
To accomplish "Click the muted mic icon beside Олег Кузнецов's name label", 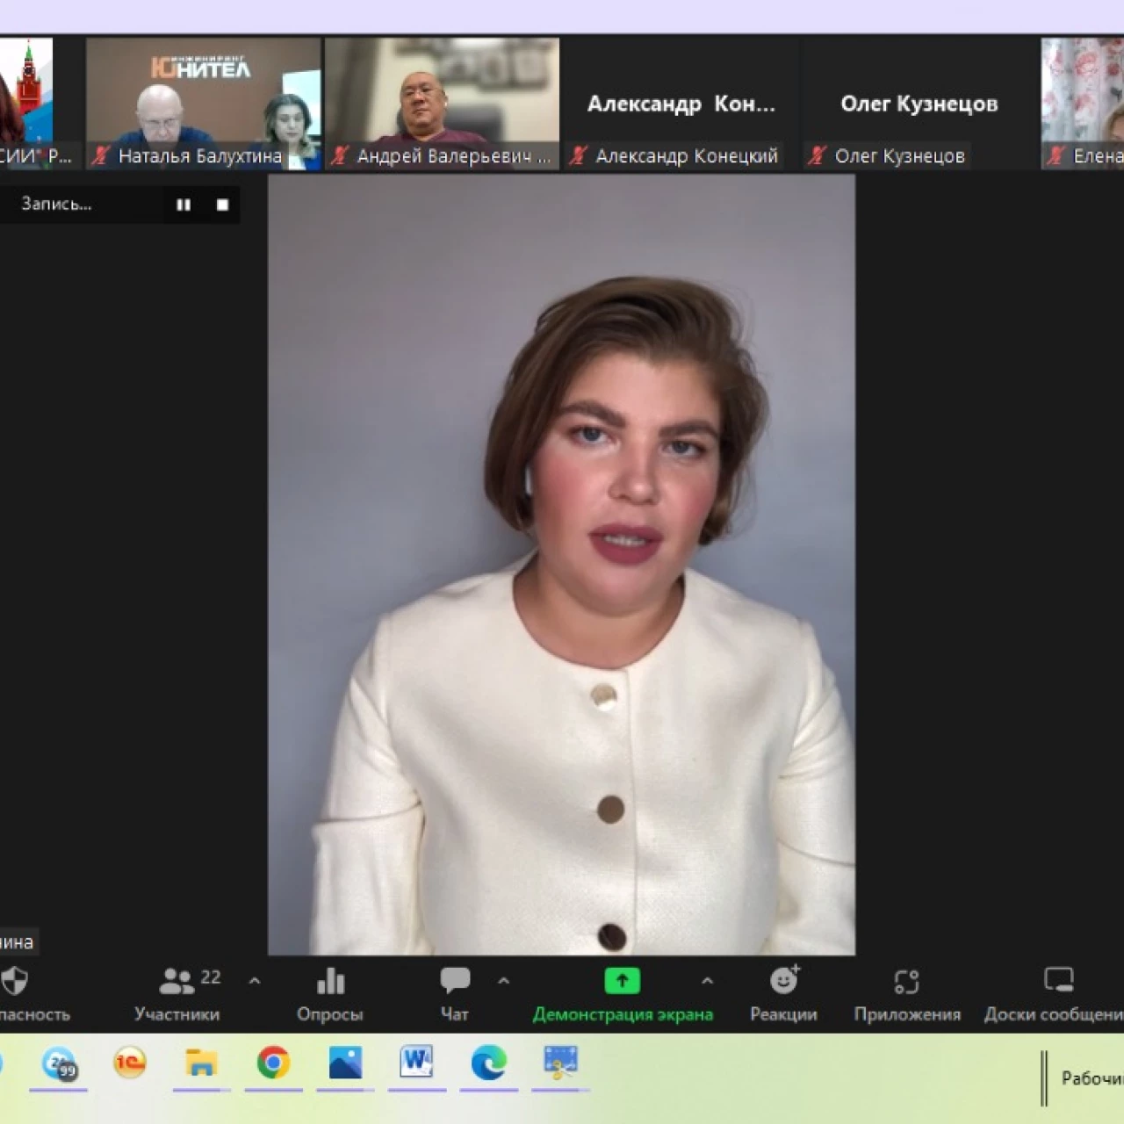I will [818, 156].
